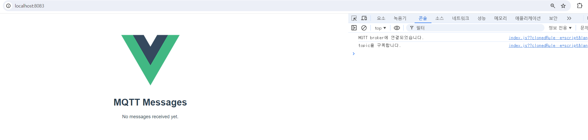Click the console prompt arrow to focus input
The width and height of the screenshot is (588, 140).
354,54
